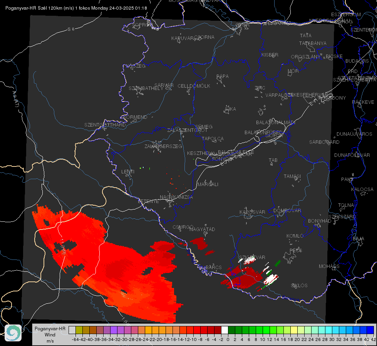Click the ZIRC town label
The height and width of the screenshot is (346, 377).
point(260,88)
